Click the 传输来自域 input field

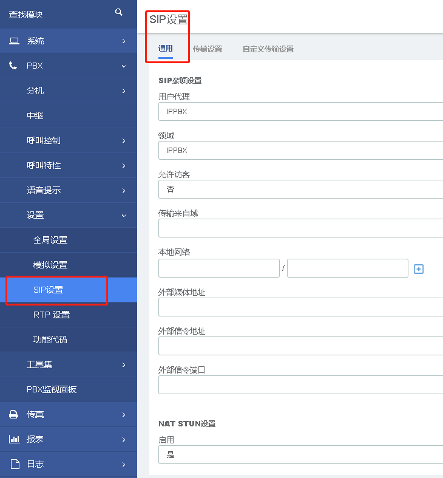tap(301, 228)
